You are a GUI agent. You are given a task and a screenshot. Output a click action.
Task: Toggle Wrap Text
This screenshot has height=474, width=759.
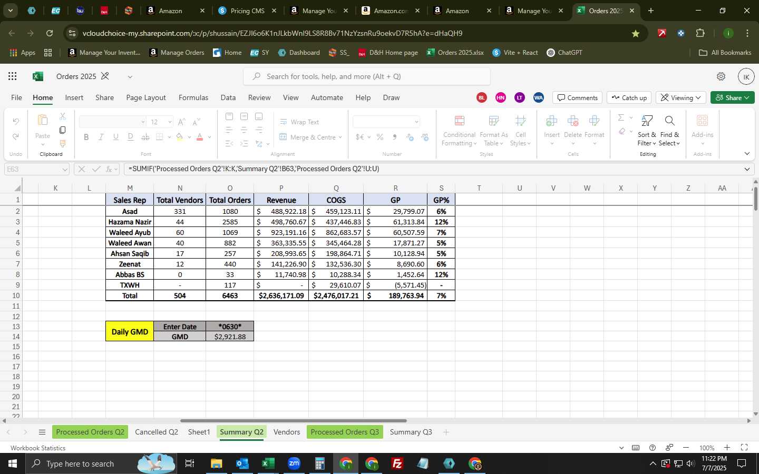pyautogui.click(x=299, y=122)
